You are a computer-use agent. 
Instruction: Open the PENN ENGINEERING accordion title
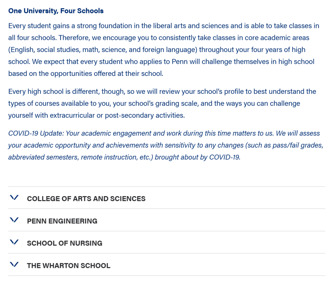[62, 221]
